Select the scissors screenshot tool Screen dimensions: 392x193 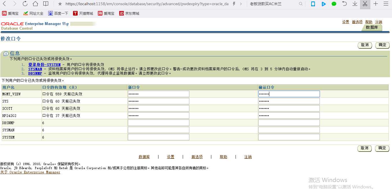[365, 4]
